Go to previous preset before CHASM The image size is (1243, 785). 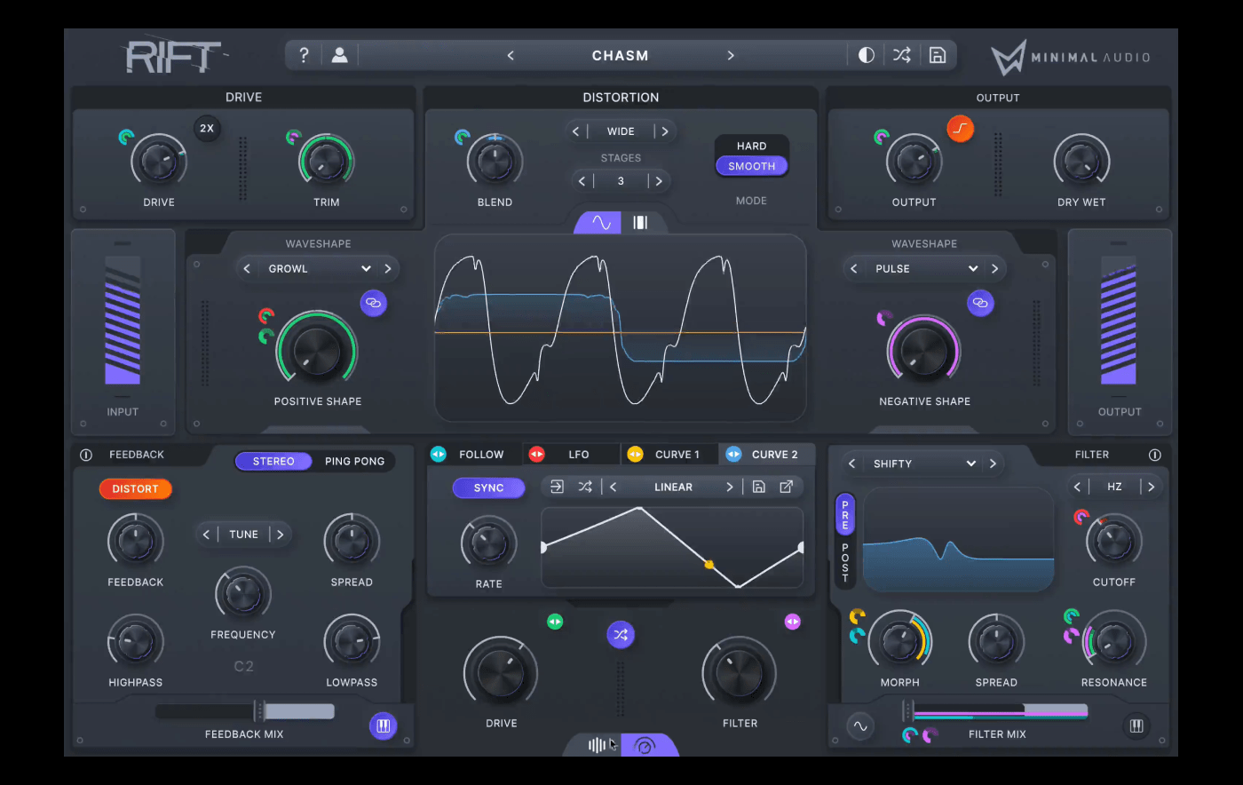click(x=511, y=55)
